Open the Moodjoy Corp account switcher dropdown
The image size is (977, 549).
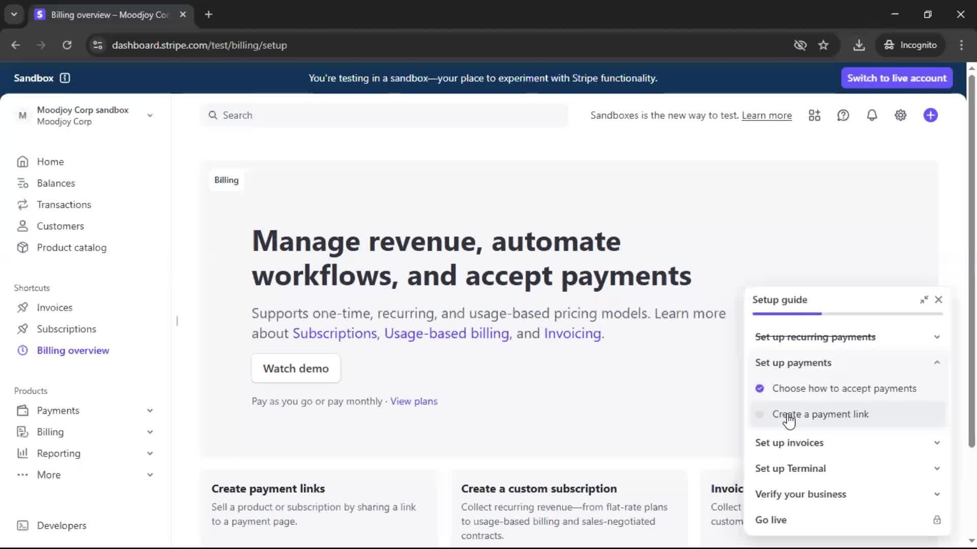[x=84, y=115]
